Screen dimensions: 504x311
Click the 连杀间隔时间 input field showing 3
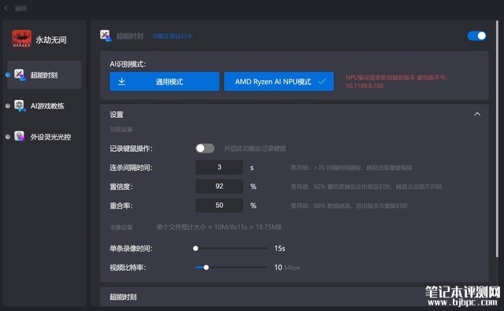tap(219, 167)
